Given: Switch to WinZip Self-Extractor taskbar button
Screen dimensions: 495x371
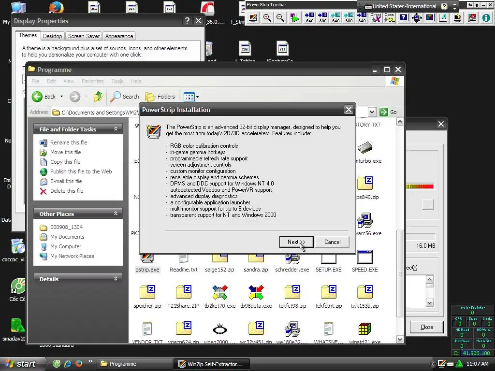Looking at the screenshot, I should 211,364.
